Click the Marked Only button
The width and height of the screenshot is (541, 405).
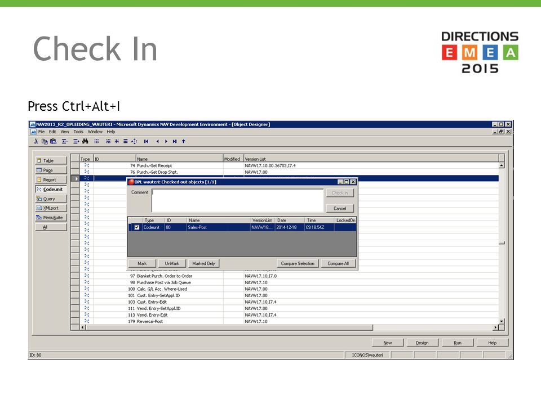pyautogui.click(x=203, y=263)
